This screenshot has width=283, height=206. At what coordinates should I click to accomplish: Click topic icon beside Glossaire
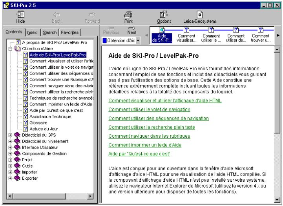(x=26, y=123)
